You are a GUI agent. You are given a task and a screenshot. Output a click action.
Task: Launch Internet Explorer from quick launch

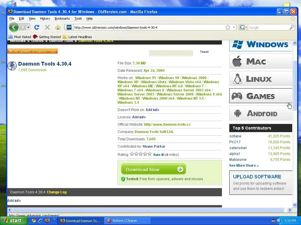pos(41,221)
